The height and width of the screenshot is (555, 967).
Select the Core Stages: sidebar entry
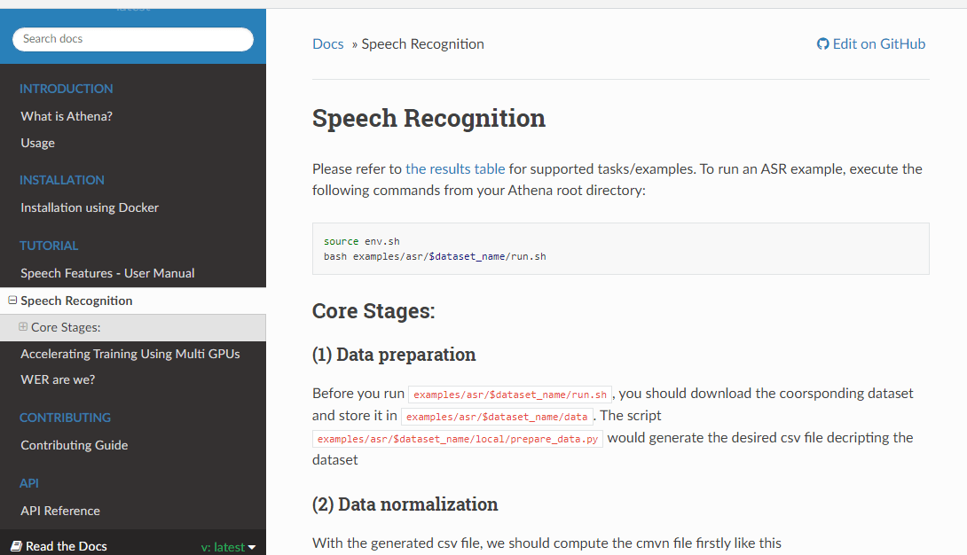click(66, 328)
